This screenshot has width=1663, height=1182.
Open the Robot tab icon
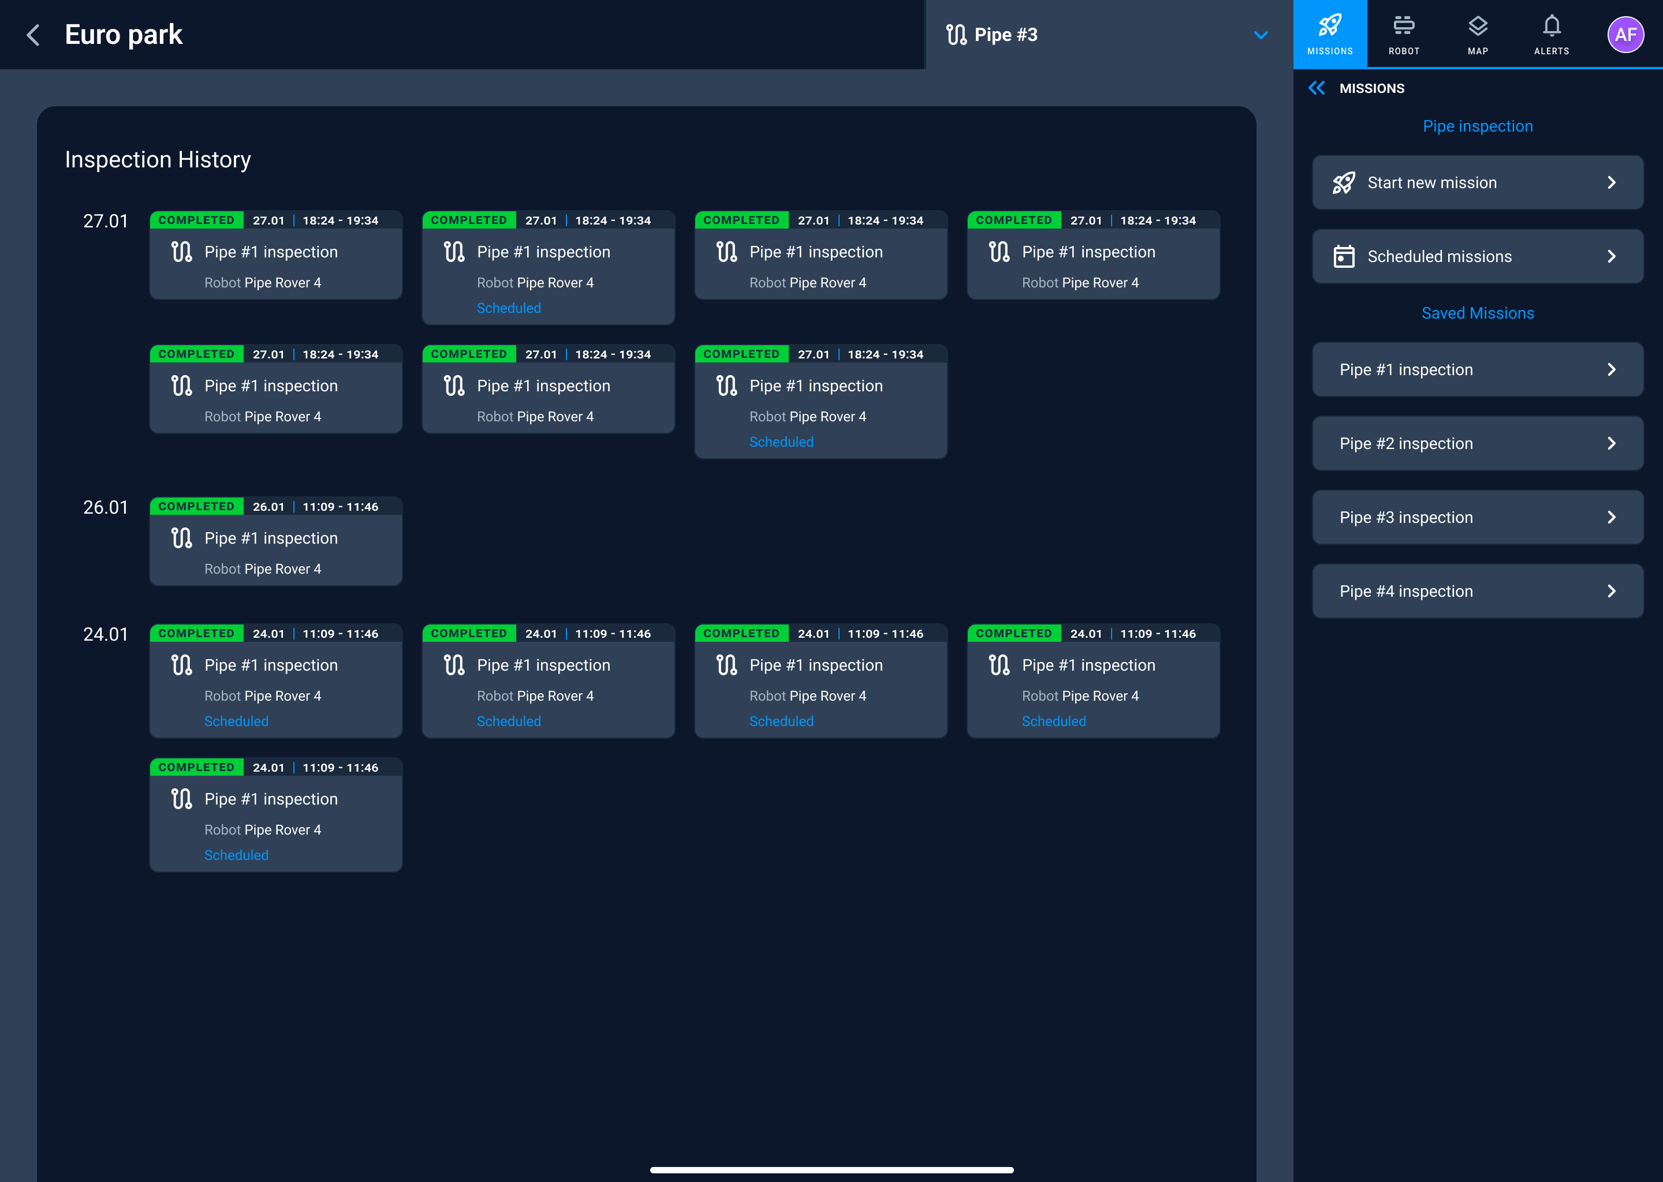pos(1403,26)
